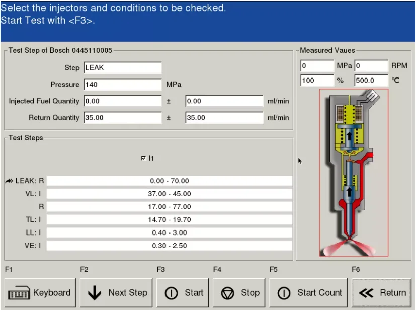416x310 pixels.
Task: Choose the TL: I row 14.70 - 19.70
Action: tap(170, 220)
